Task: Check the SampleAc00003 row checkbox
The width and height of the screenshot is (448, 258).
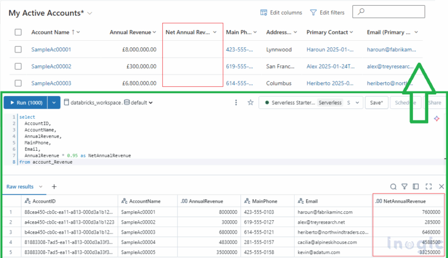Action: tap(18, 83)
